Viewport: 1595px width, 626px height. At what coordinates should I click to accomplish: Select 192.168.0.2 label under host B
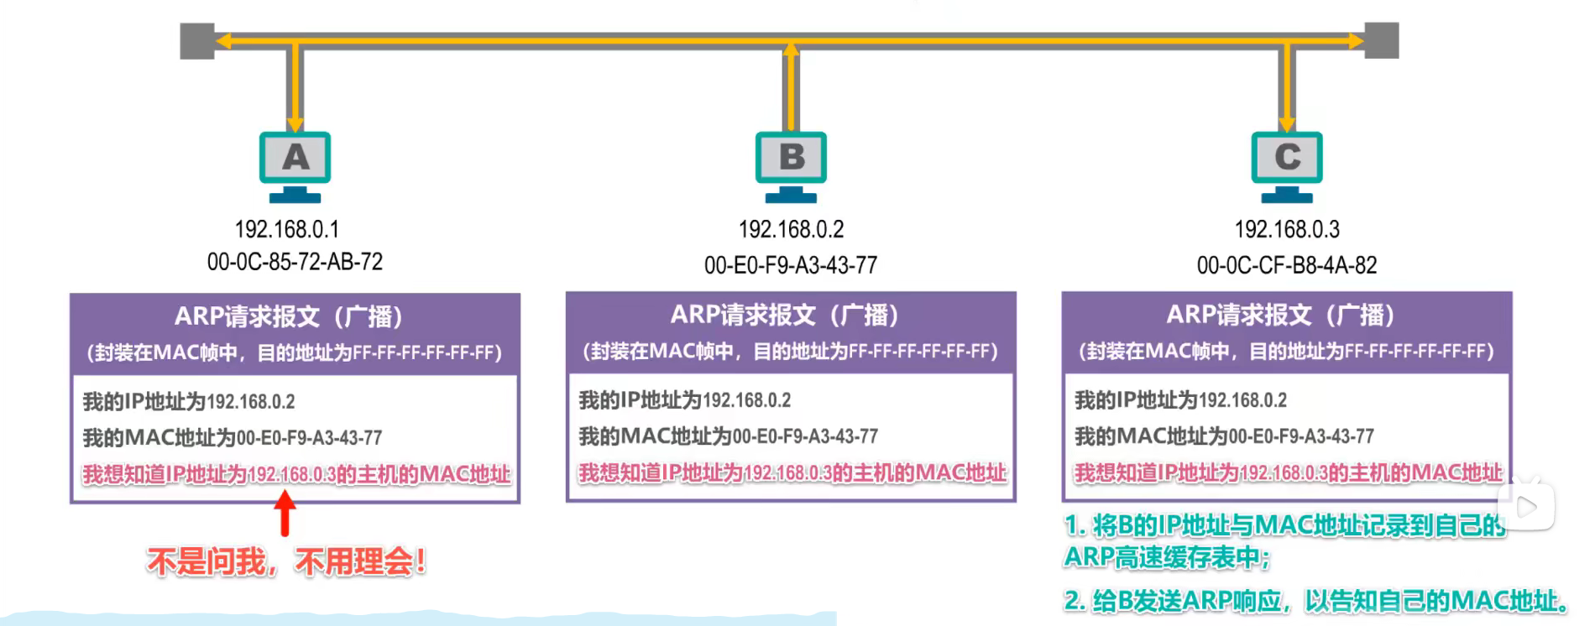pyautogui.click(x=791, y=229)
